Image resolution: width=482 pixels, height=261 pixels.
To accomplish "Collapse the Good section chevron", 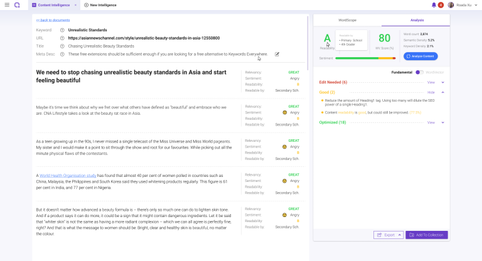I will 442,92.
